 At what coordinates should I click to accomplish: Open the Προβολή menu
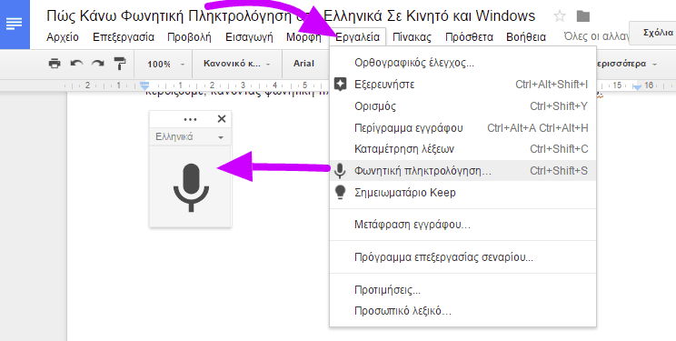click(189, 37)
